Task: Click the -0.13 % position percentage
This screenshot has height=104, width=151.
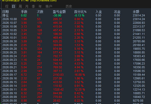Action: click(79, 15)
